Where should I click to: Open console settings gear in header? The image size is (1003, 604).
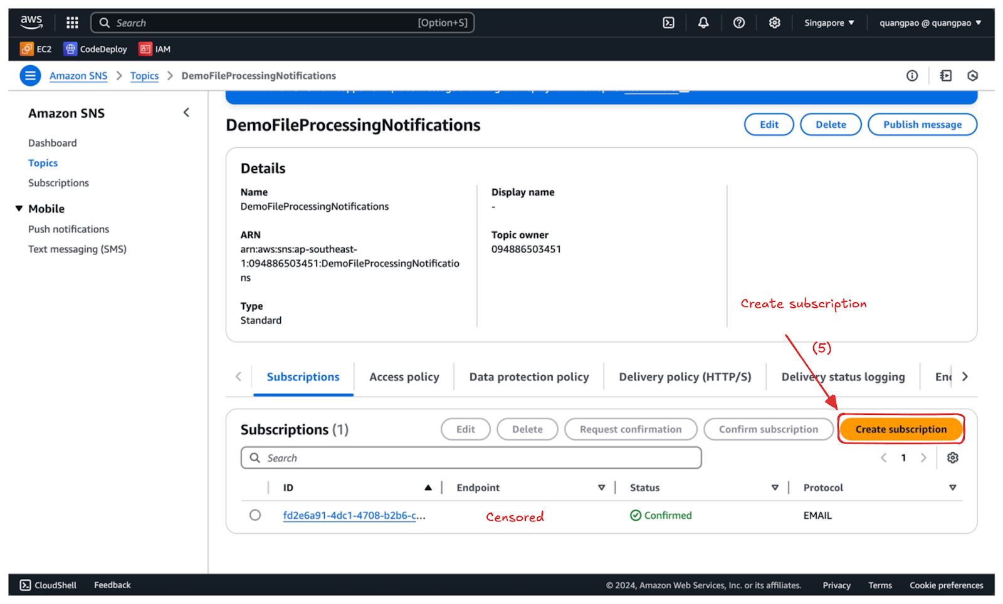pyautogui.click(x=775, y=23)
